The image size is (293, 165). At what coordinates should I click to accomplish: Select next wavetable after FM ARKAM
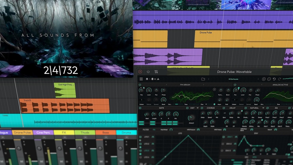(204, 85)
